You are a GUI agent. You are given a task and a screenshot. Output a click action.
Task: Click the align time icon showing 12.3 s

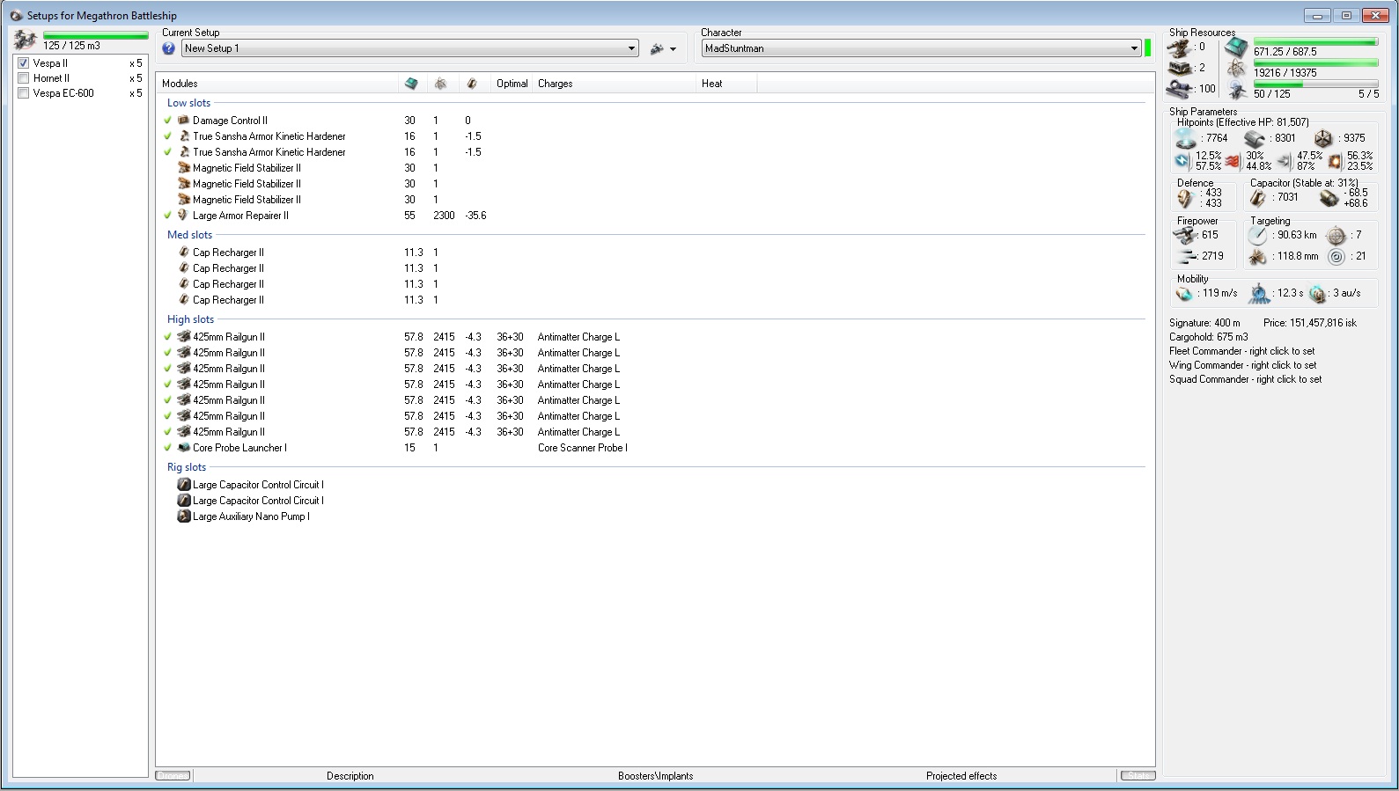(1260, 294)
